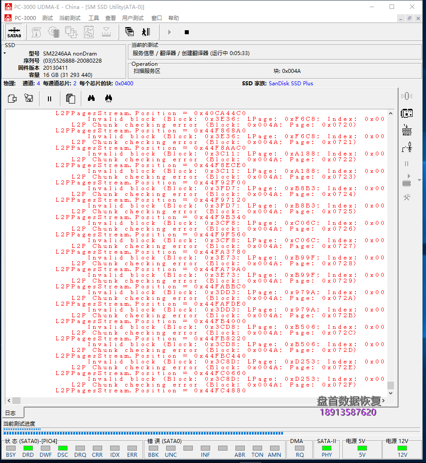426x463 pixels.
Task: Open the 帮助 menu
Action: pos(174,18)
